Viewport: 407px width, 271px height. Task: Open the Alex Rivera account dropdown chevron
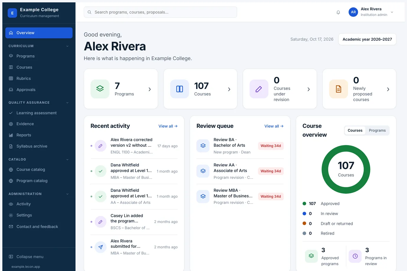[x=392, y=12]
